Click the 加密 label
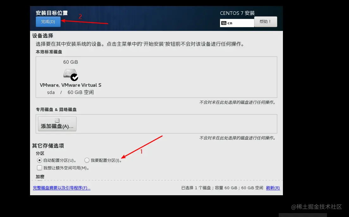349x217 pixels. (40, 177)
